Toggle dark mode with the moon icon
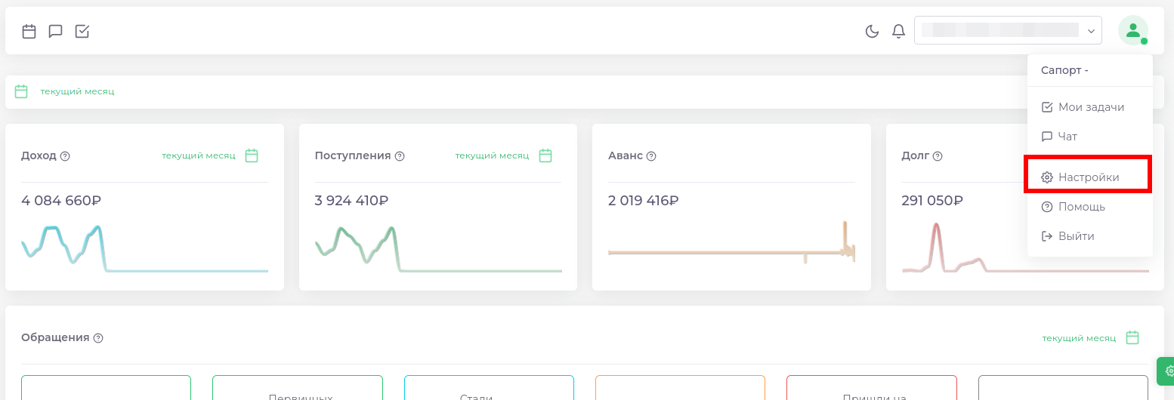The height and width of the screenshot is (400, 1174). coord(872,31)
